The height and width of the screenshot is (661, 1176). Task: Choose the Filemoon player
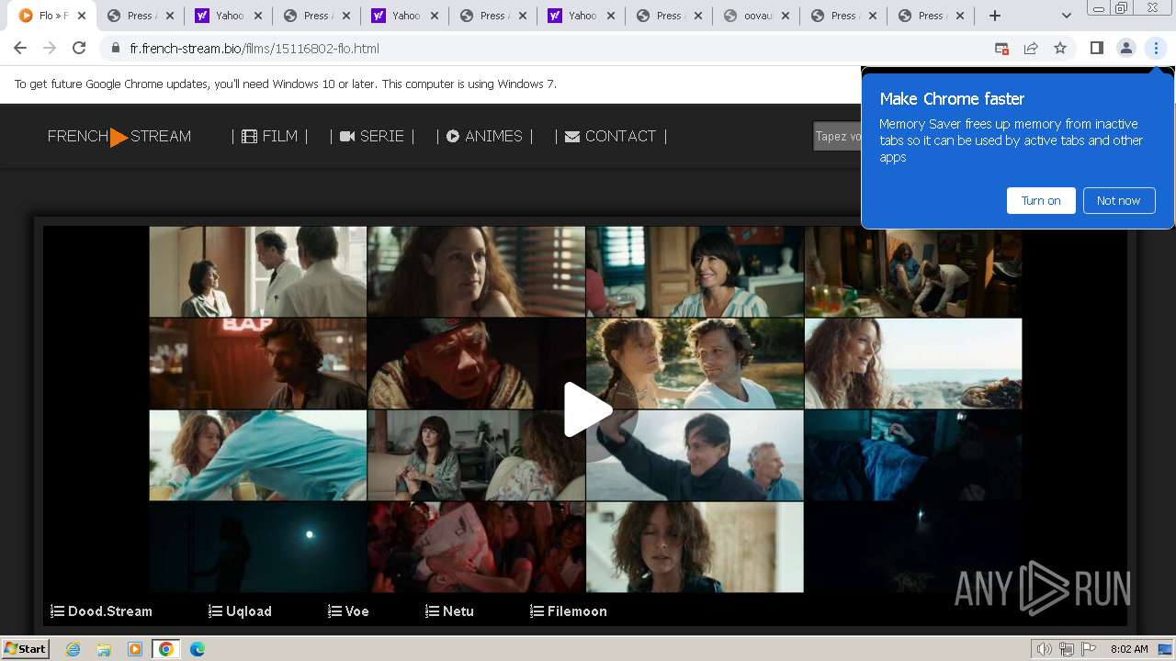(x=569, y=611)
